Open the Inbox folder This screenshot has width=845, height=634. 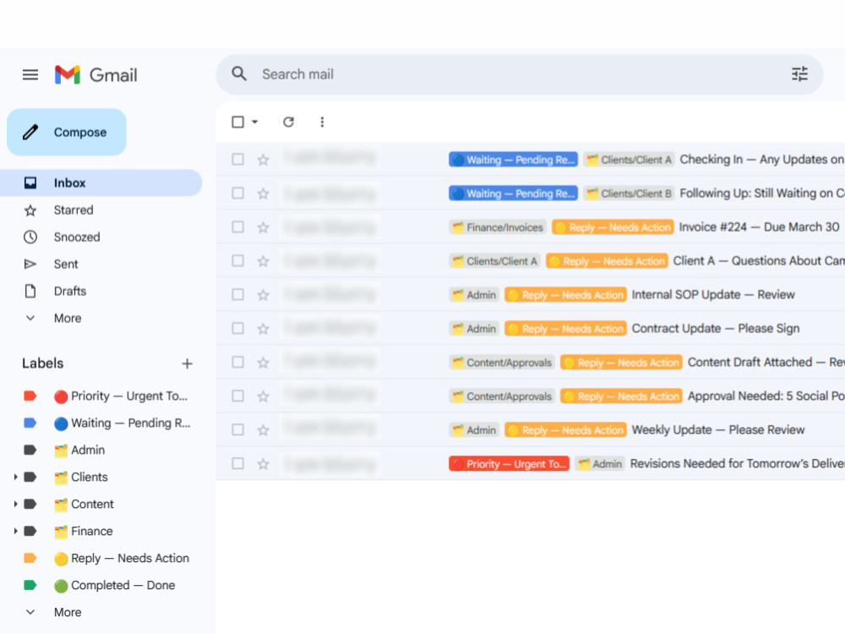pos(101,183)
